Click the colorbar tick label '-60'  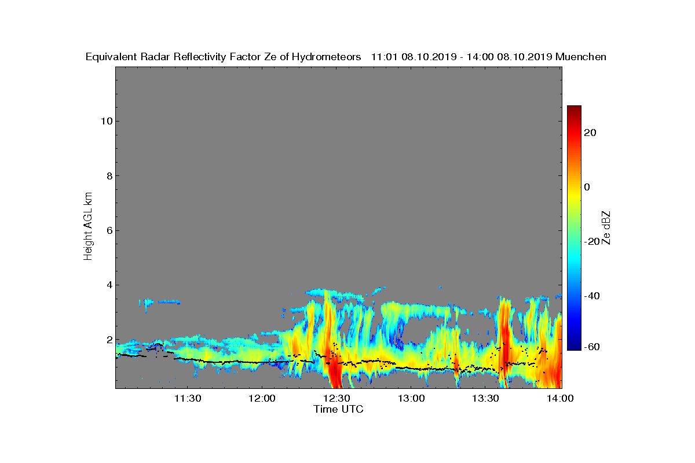click(590, 347)
